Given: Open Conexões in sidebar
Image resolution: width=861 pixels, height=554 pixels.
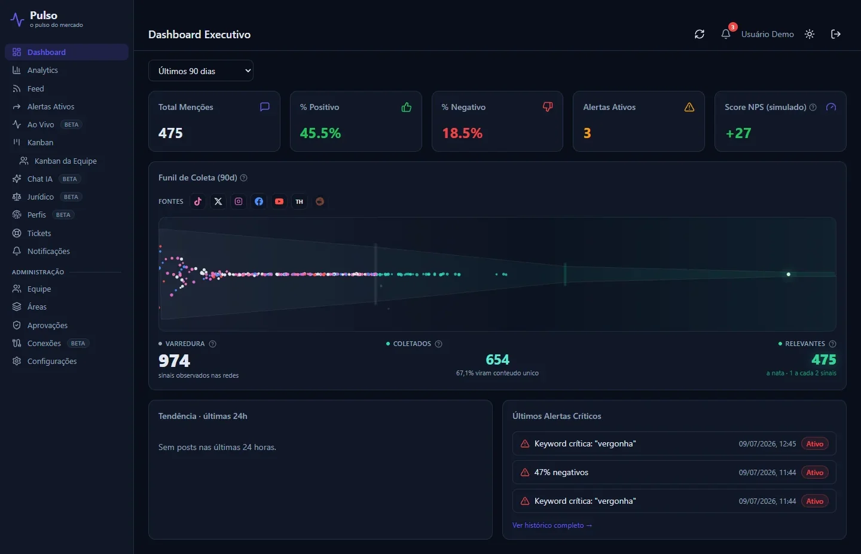Looking at the screenshot, I should [66, 343].
